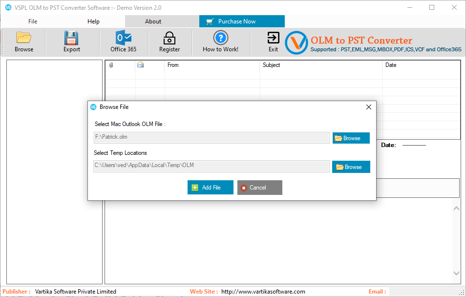Viewport: 466px width, 297px height.
Task: Click the 'Select Mac Outlook OLM File :' label
Action: coord(130,124)
